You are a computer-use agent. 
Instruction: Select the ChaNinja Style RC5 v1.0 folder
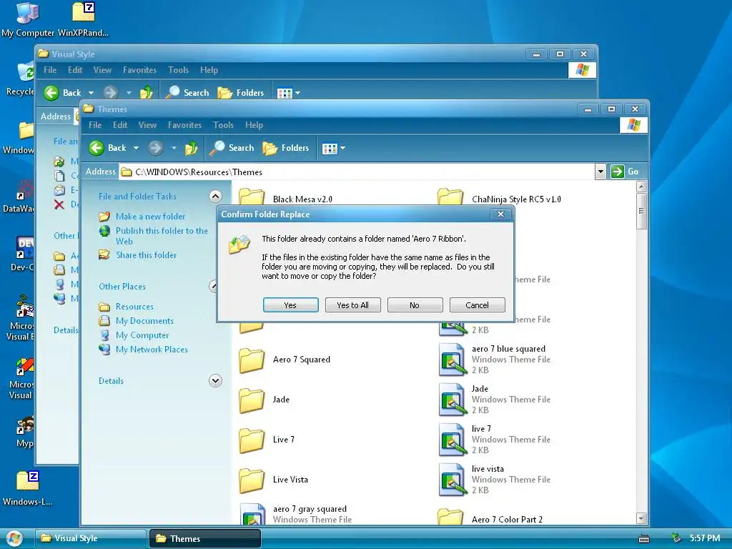499,198
